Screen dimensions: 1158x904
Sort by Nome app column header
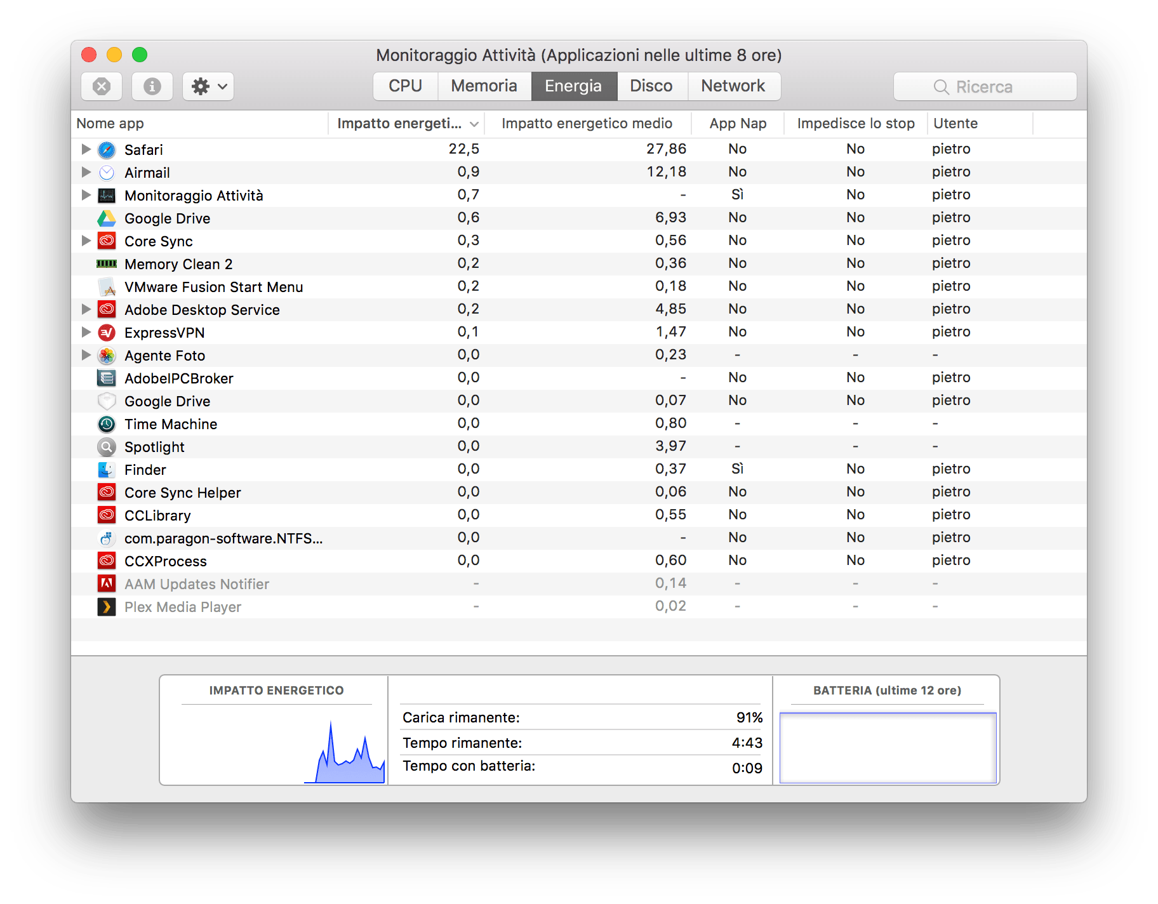(x=199, y=124)
